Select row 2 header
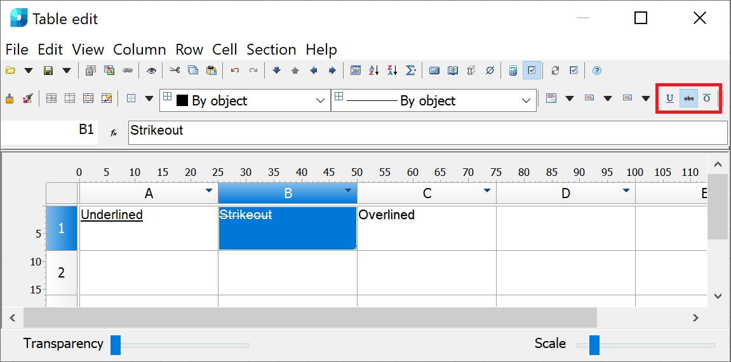This screenshot has height=362, width=731. [62, 273]
